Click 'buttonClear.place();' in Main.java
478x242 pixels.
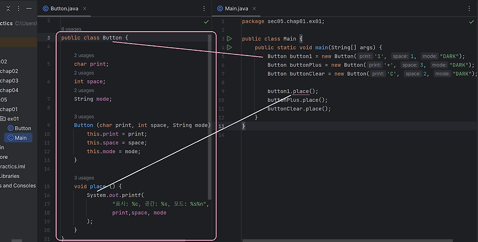pyautogui.click(x=299, y=109)
